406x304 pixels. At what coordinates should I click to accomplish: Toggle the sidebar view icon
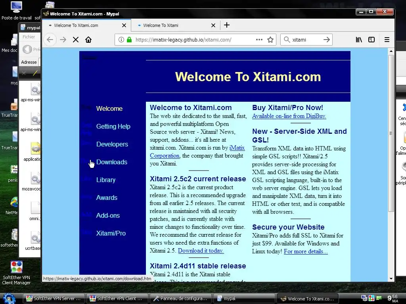pos(372,40)
